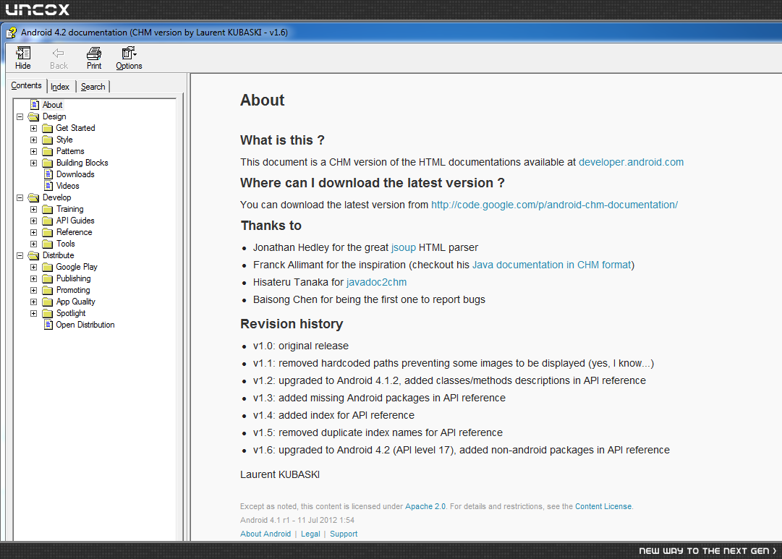Click the CHM help icon in title bar

click(11, 33)
